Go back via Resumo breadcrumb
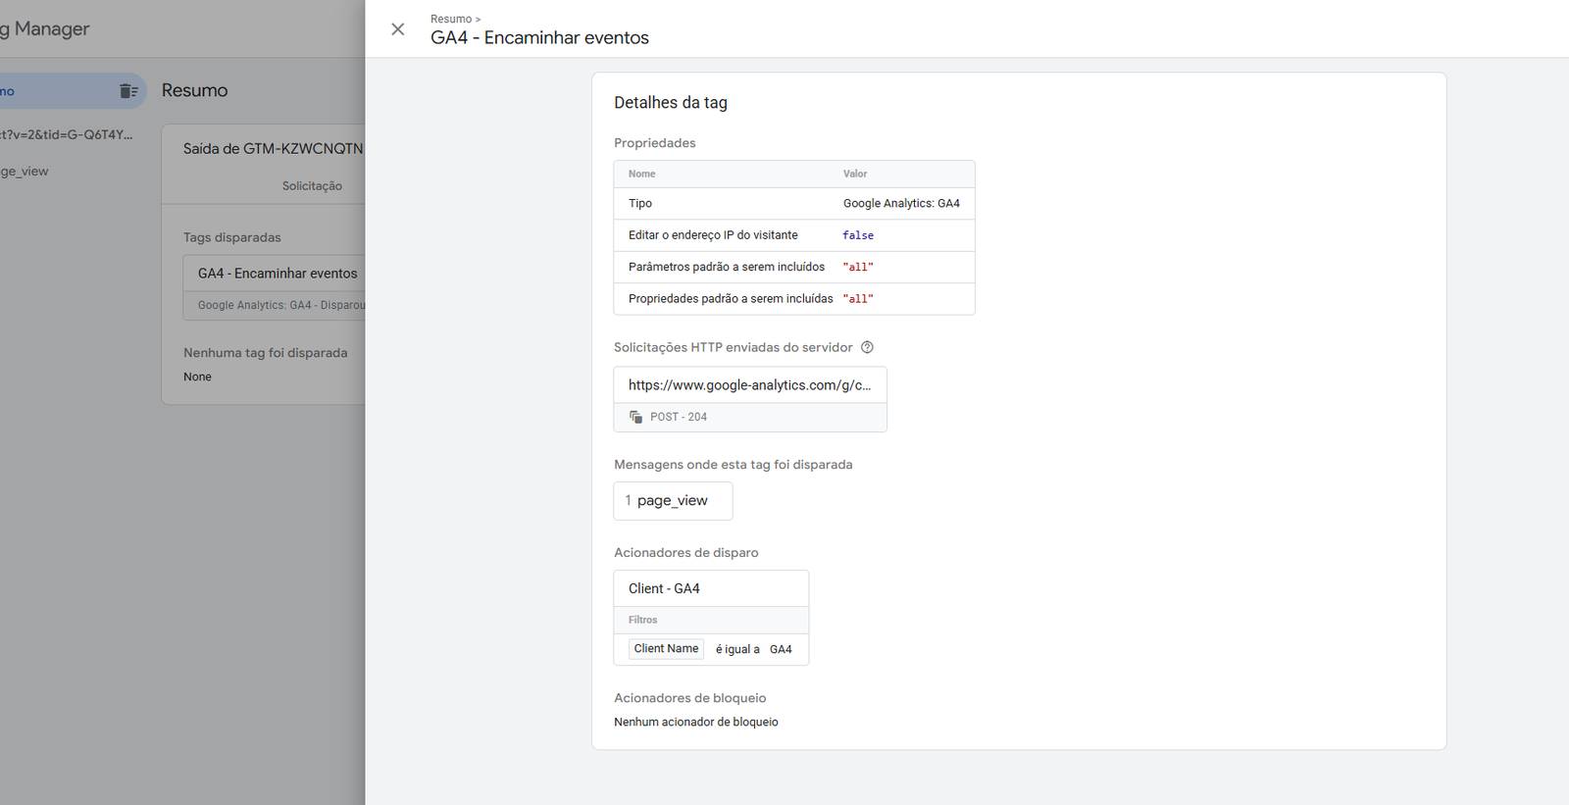1569x805 pixels. (451, 19)
